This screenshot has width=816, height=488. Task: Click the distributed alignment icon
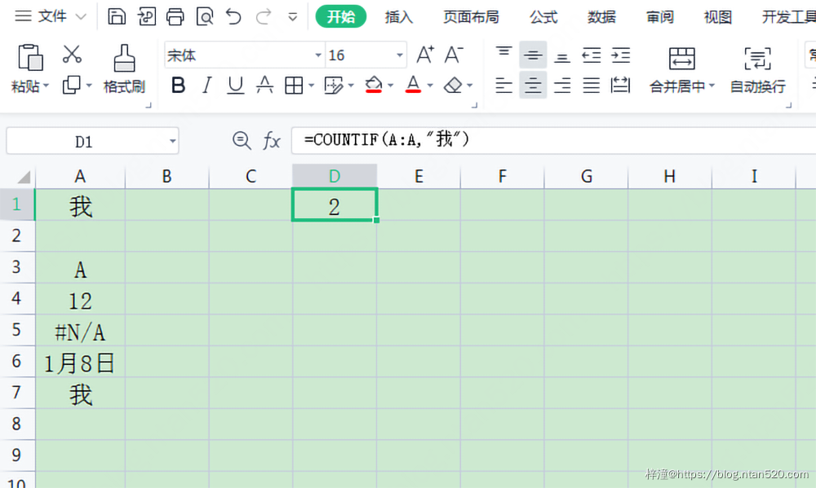coord(620,86)
